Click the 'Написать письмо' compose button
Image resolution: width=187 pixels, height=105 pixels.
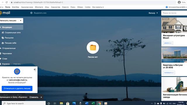coord(9,21)
